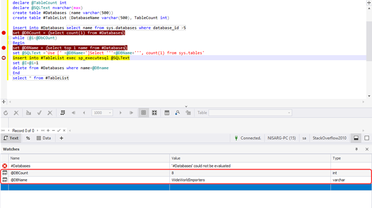
Task: Select the #Databases watch row
Action: pos(186,166)
